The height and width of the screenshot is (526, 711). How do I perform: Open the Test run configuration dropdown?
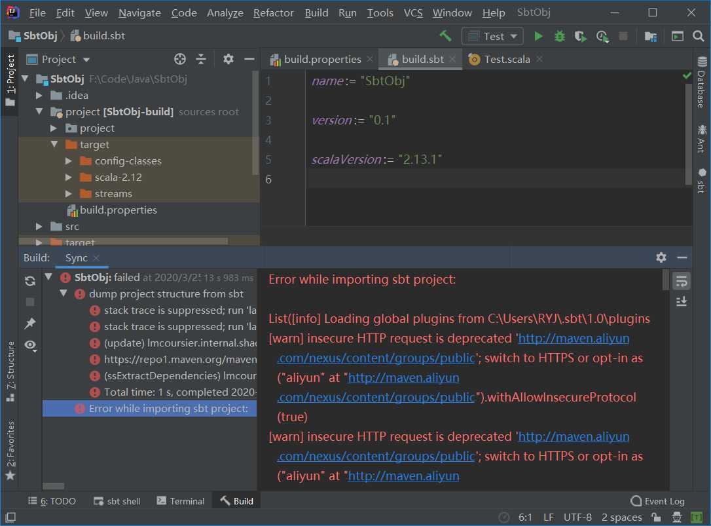492,36
